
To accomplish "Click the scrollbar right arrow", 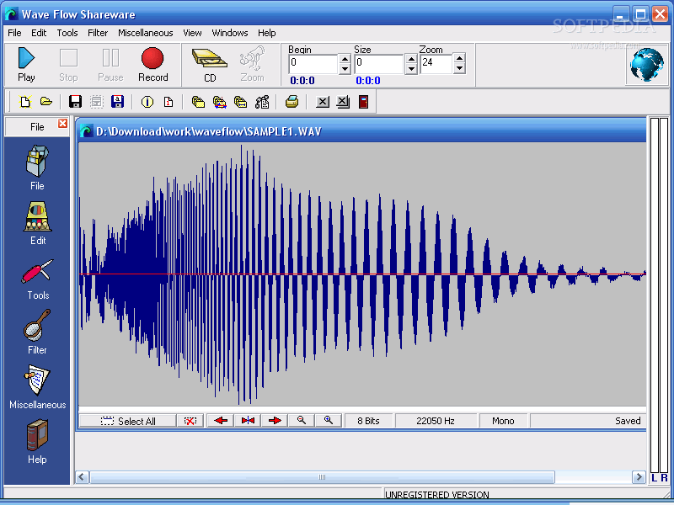I will (x=639, y=477).
